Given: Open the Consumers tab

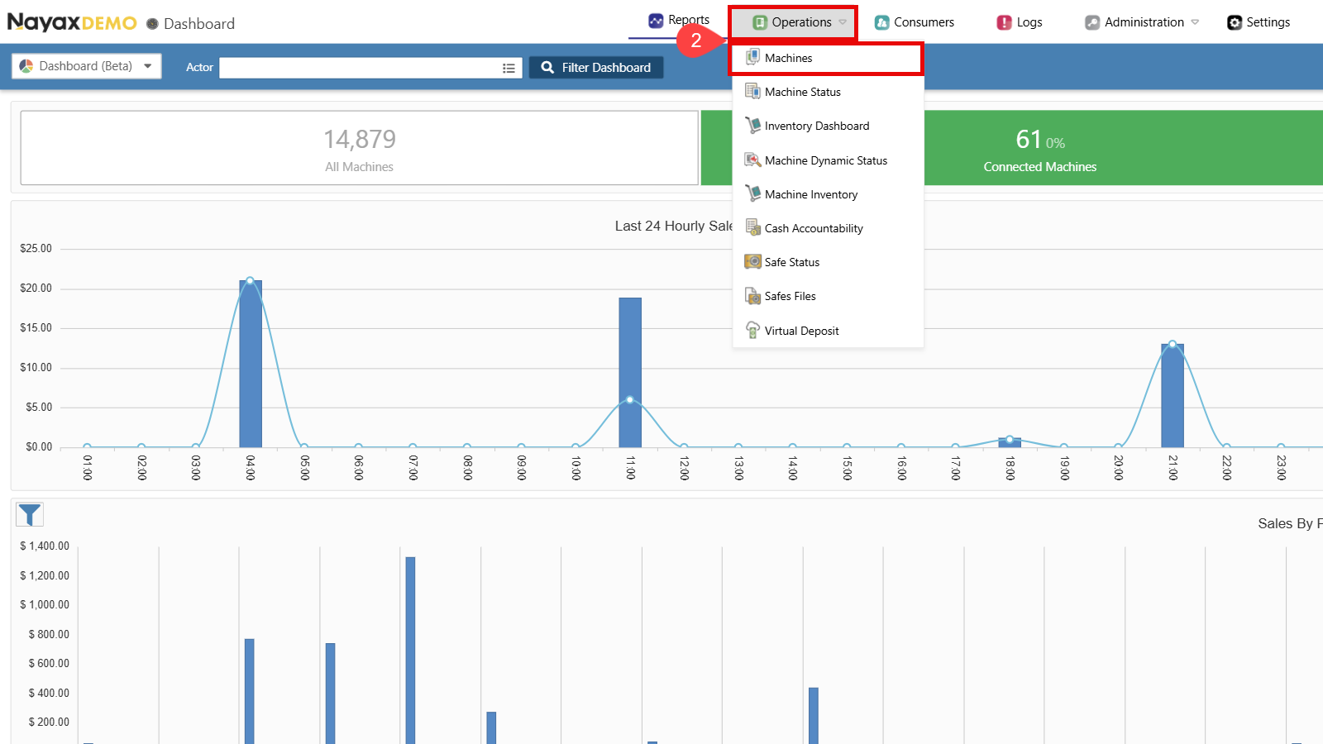Looking at the screenshot, I should pyautogui.click(x=915, y=22).
